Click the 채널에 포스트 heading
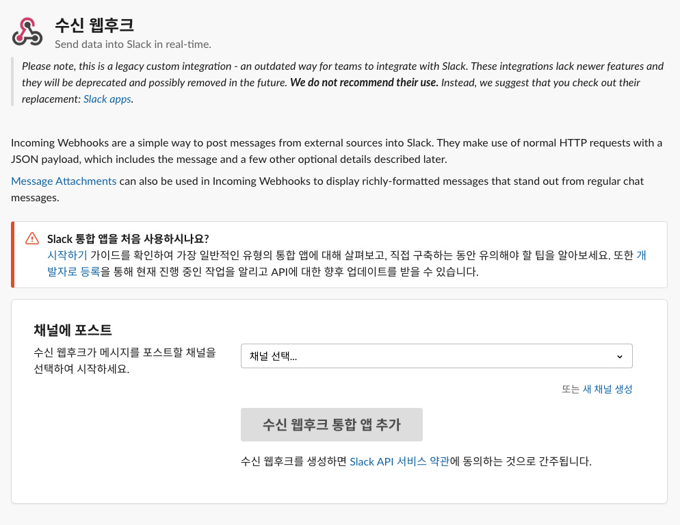This screenshot has width=680, height=525. coord(73,330)
